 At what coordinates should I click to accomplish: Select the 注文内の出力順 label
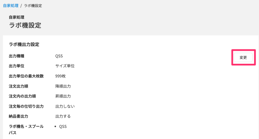coord(22,96)
